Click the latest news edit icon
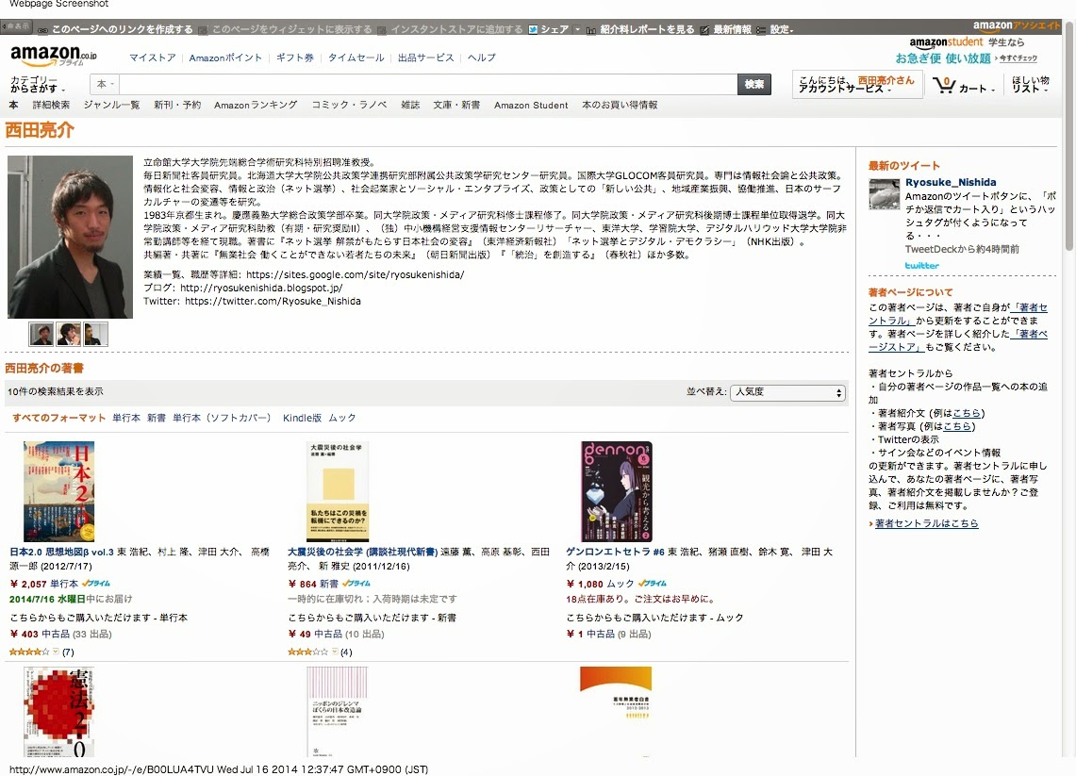The height and width of the screenshot is (776, 1076). pos(704,29)
